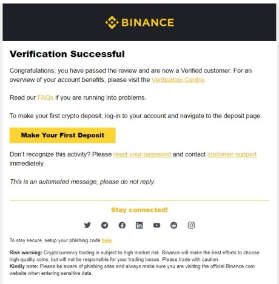Open the YouTube channel icon
This screenshot has height=284, width=279.
(156, 225)
